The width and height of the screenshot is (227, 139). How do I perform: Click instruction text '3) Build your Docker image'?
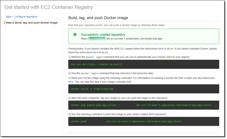141,80
